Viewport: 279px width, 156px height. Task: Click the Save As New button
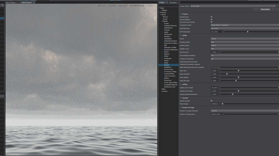coord(265,9)
